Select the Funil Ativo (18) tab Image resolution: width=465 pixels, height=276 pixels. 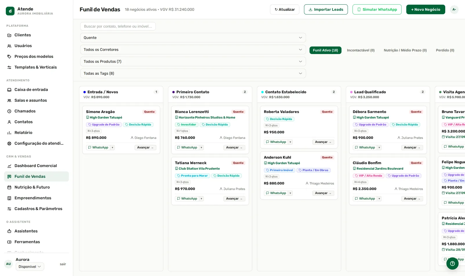pos(325,50)
